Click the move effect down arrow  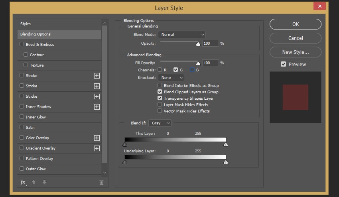coord(44,182)
